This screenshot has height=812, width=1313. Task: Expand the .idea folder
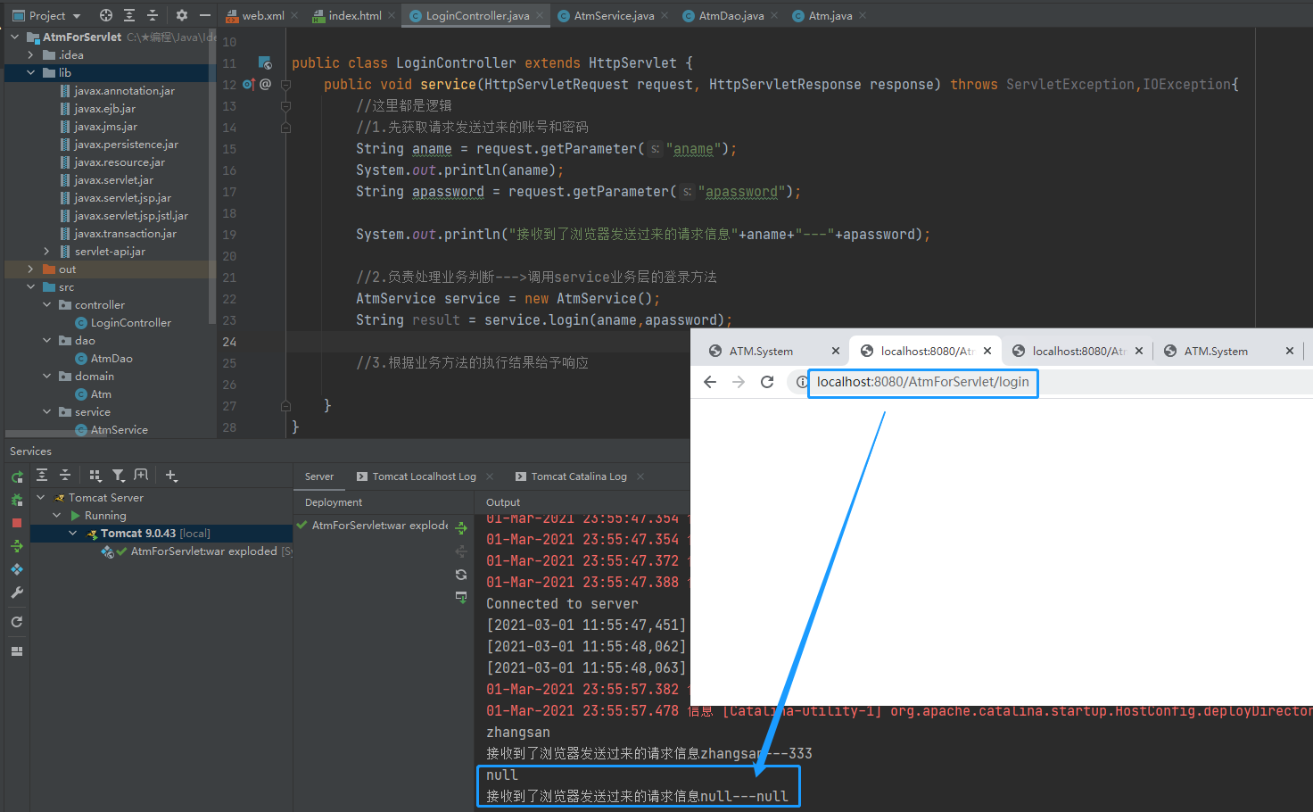(31, 54)
